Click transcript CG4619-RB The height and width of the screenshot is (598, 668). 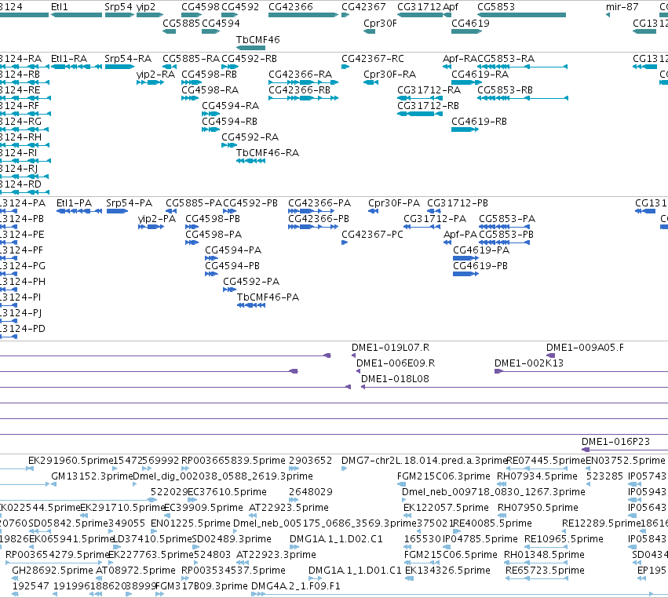coord(480,122)
